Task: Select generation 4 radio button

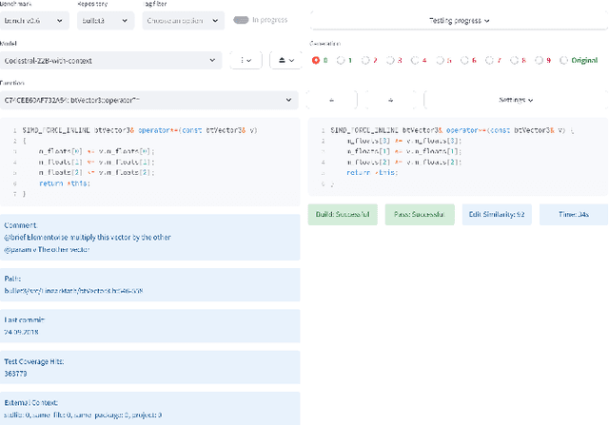Action: tap(415, 60)
